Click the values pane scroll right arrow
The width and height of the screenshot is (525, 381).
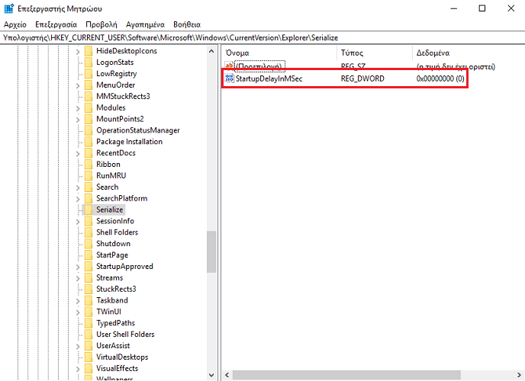coord(520,375)
